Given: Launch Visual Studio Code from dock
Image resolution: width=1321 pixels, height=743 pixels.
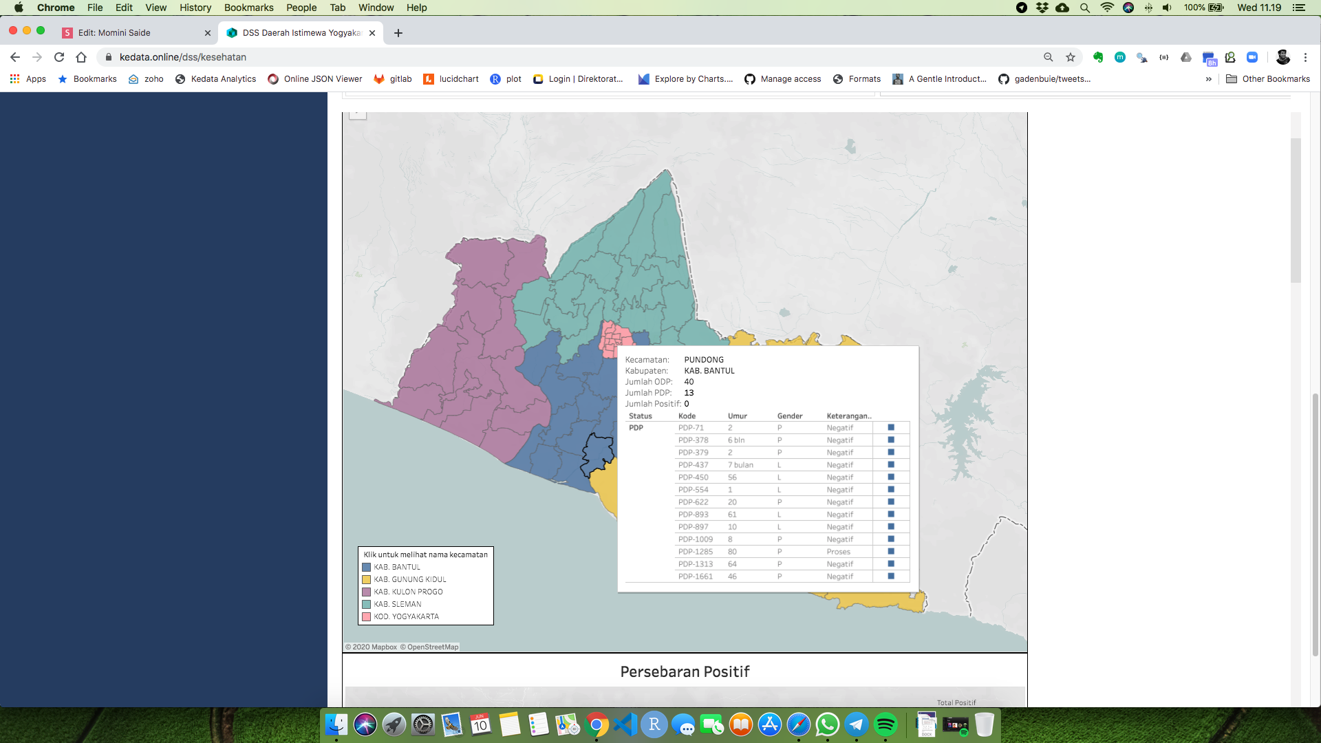Looking at the screenshot, I should (x=625, y=724).
